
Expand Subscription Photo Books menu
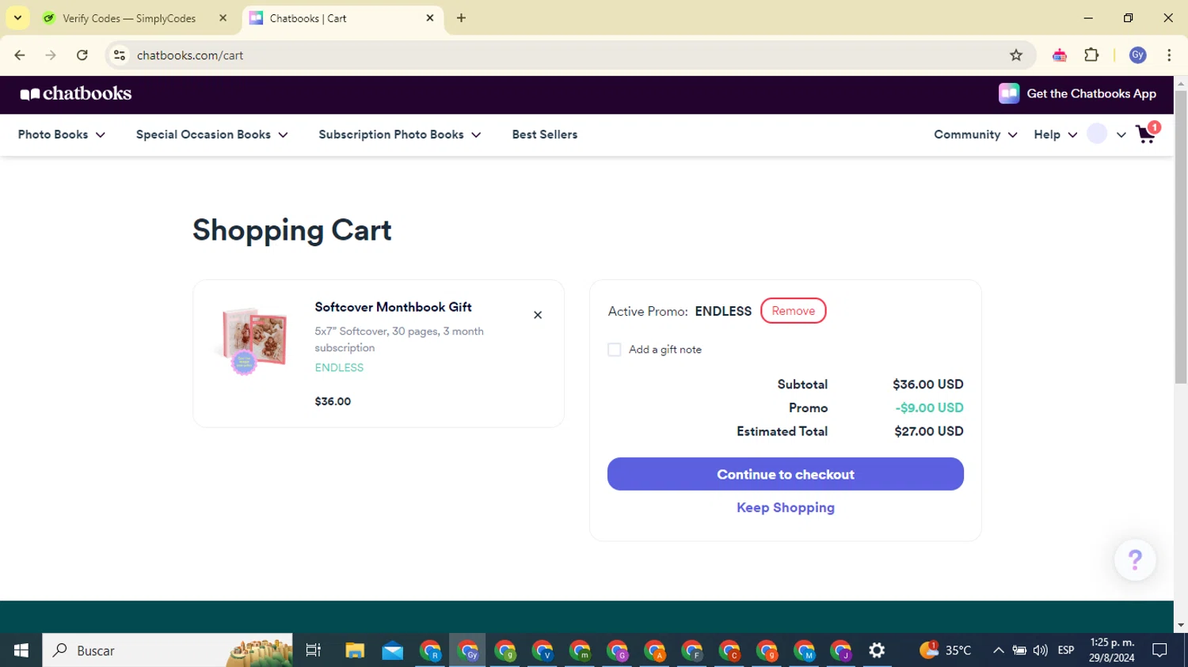coord(400,135)
